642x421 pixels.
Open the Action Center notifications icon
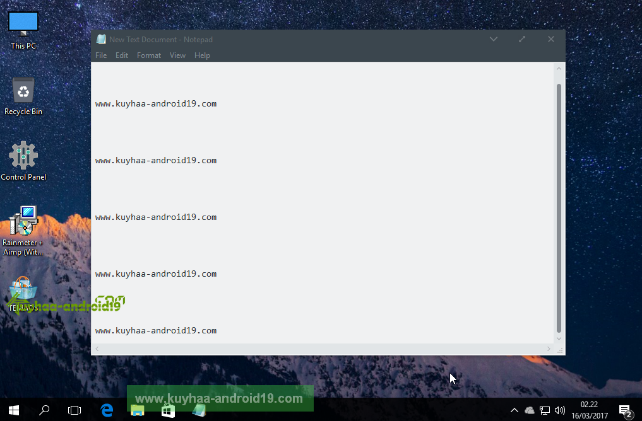626,412
